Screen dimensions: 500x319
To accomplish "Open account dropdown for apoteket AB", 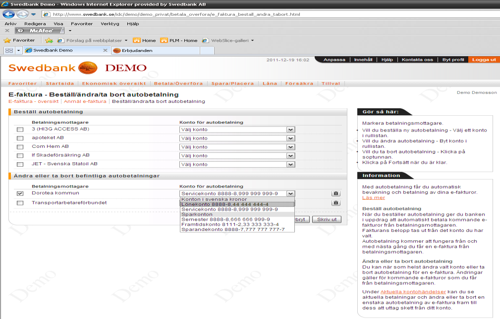I will coord(237,138).
